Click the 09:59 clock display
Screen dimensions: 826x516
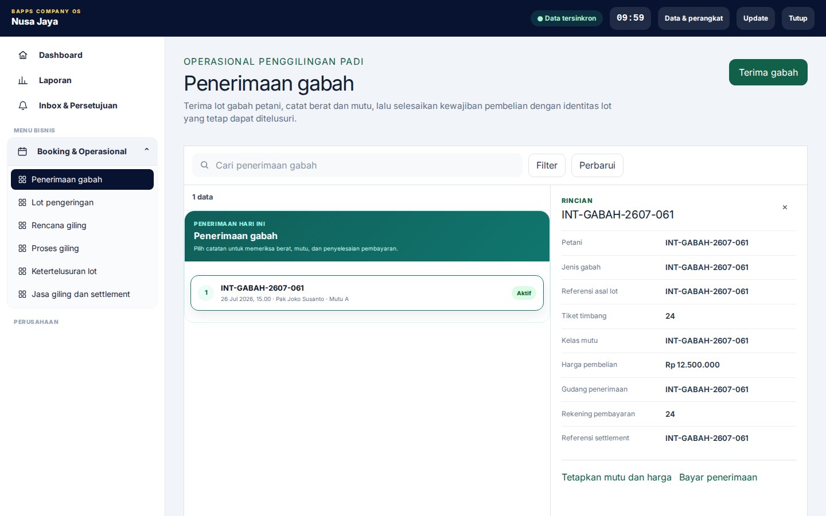pyautogui.click(x=630, y=18)
